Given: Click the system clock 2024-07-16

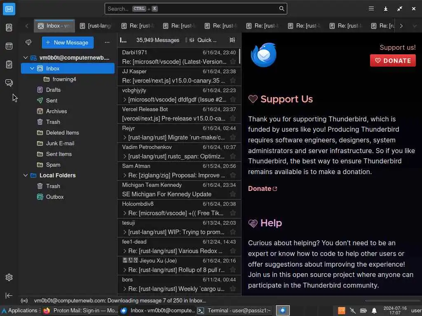Looking at the screenshot, I should pos(395,311).
